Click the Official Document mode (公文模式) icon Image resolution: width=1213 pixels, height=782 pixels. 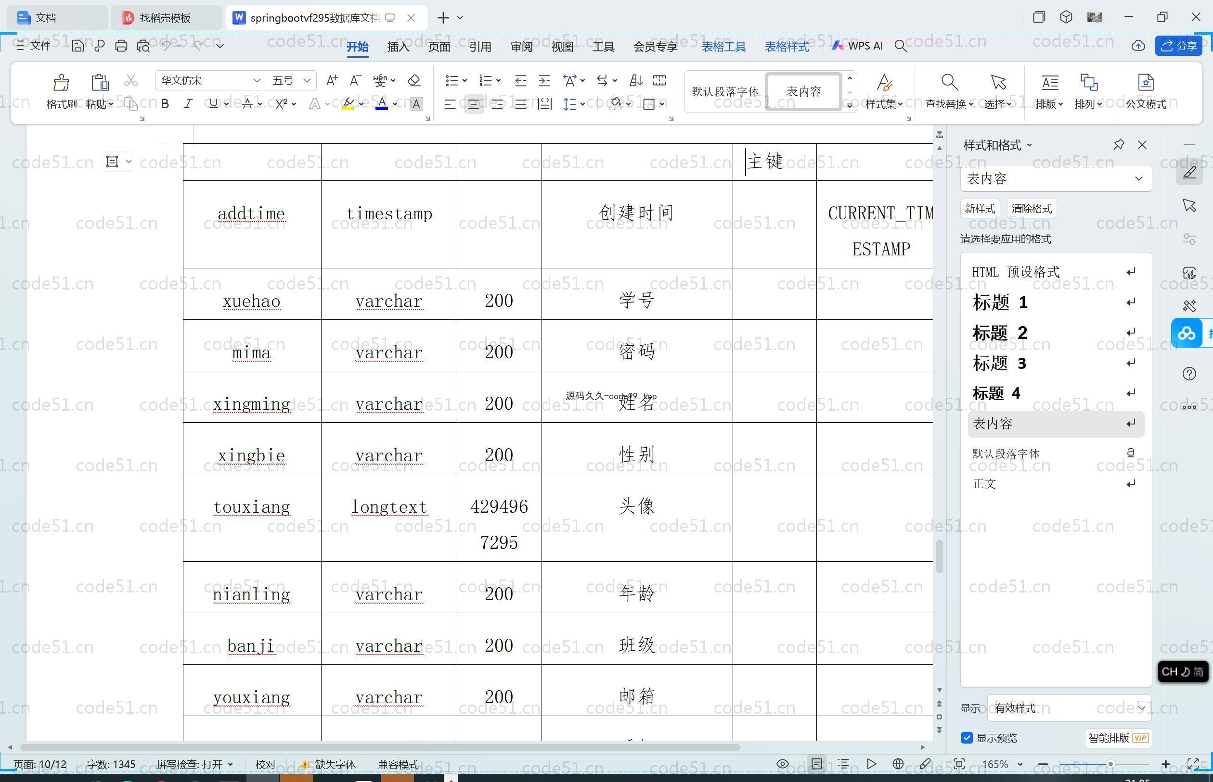coord(1146,82)
